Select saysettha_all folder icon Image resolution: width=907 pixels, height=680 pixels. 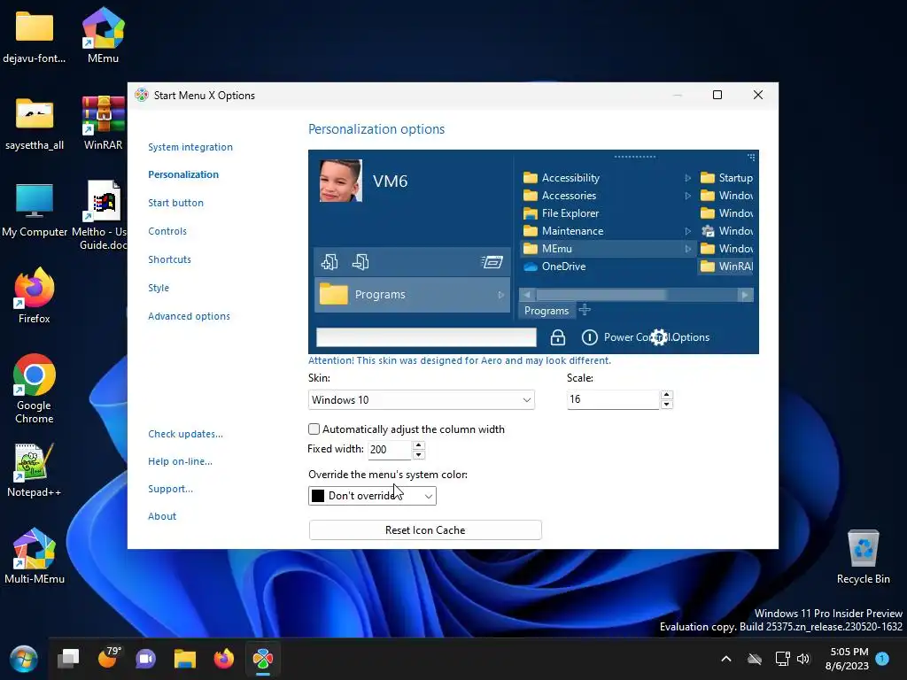(35, 122)
